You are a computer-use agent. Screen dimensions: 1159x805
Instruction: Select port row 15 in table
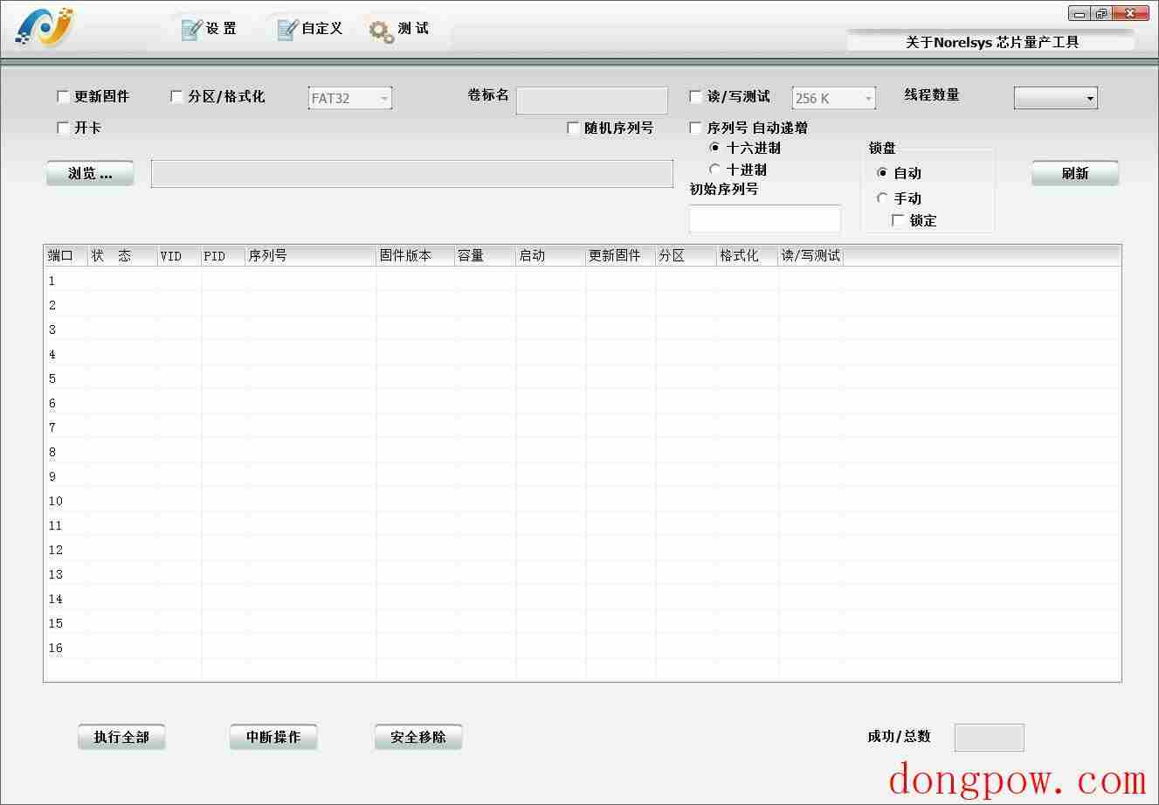(x=582, y=623)
